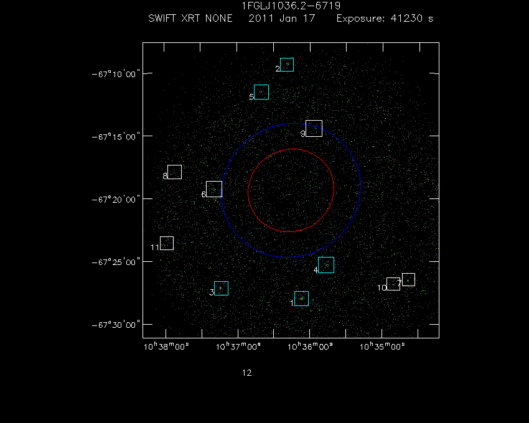This screenshot has width=529, height=423.
Task: Click the white source box labeled 6
Action: pyautogui.click(x=214, y=189)
